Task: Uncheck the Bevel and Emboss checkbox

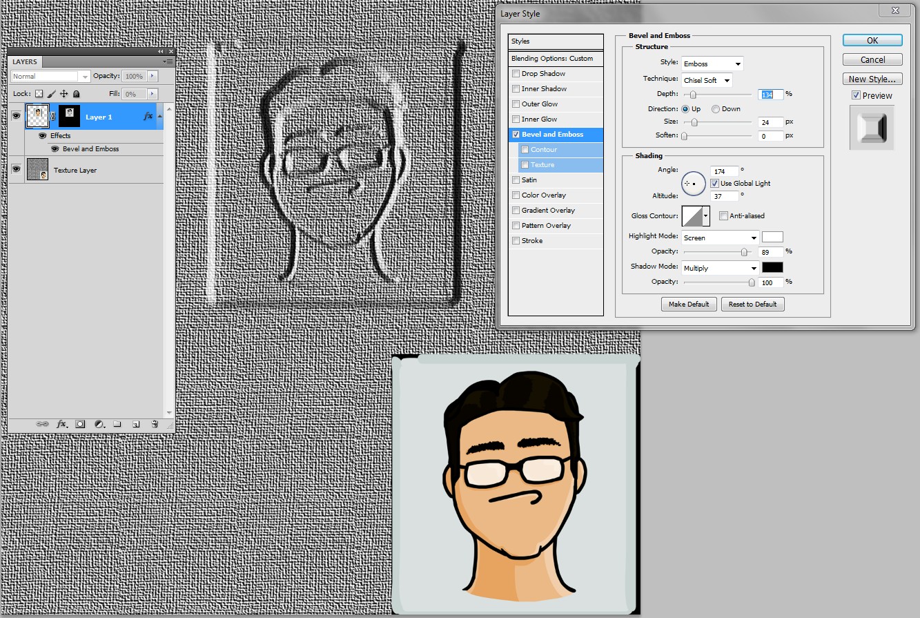Action: click(516, 135)
